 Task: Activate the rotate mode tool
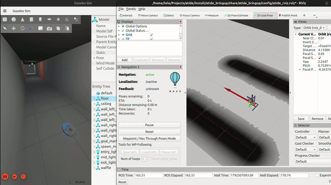23,28
